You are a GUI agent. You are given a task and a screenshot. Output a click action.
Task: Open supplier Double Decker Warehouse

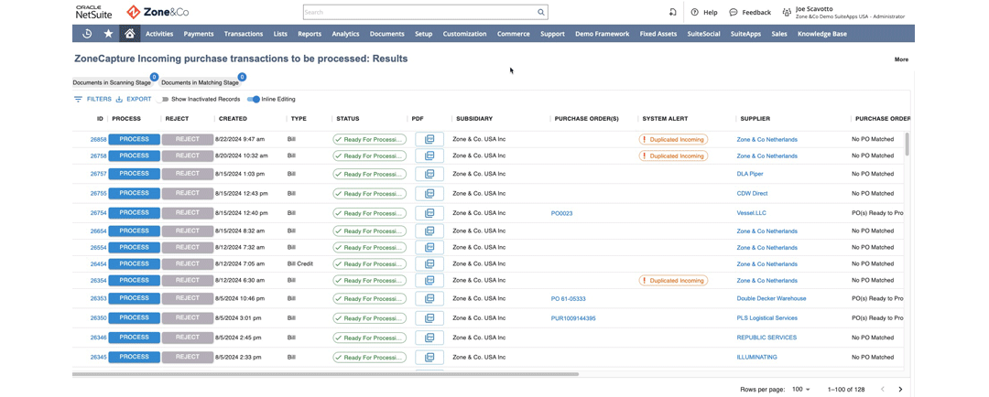pyautogui.click(x=771, y=299)
